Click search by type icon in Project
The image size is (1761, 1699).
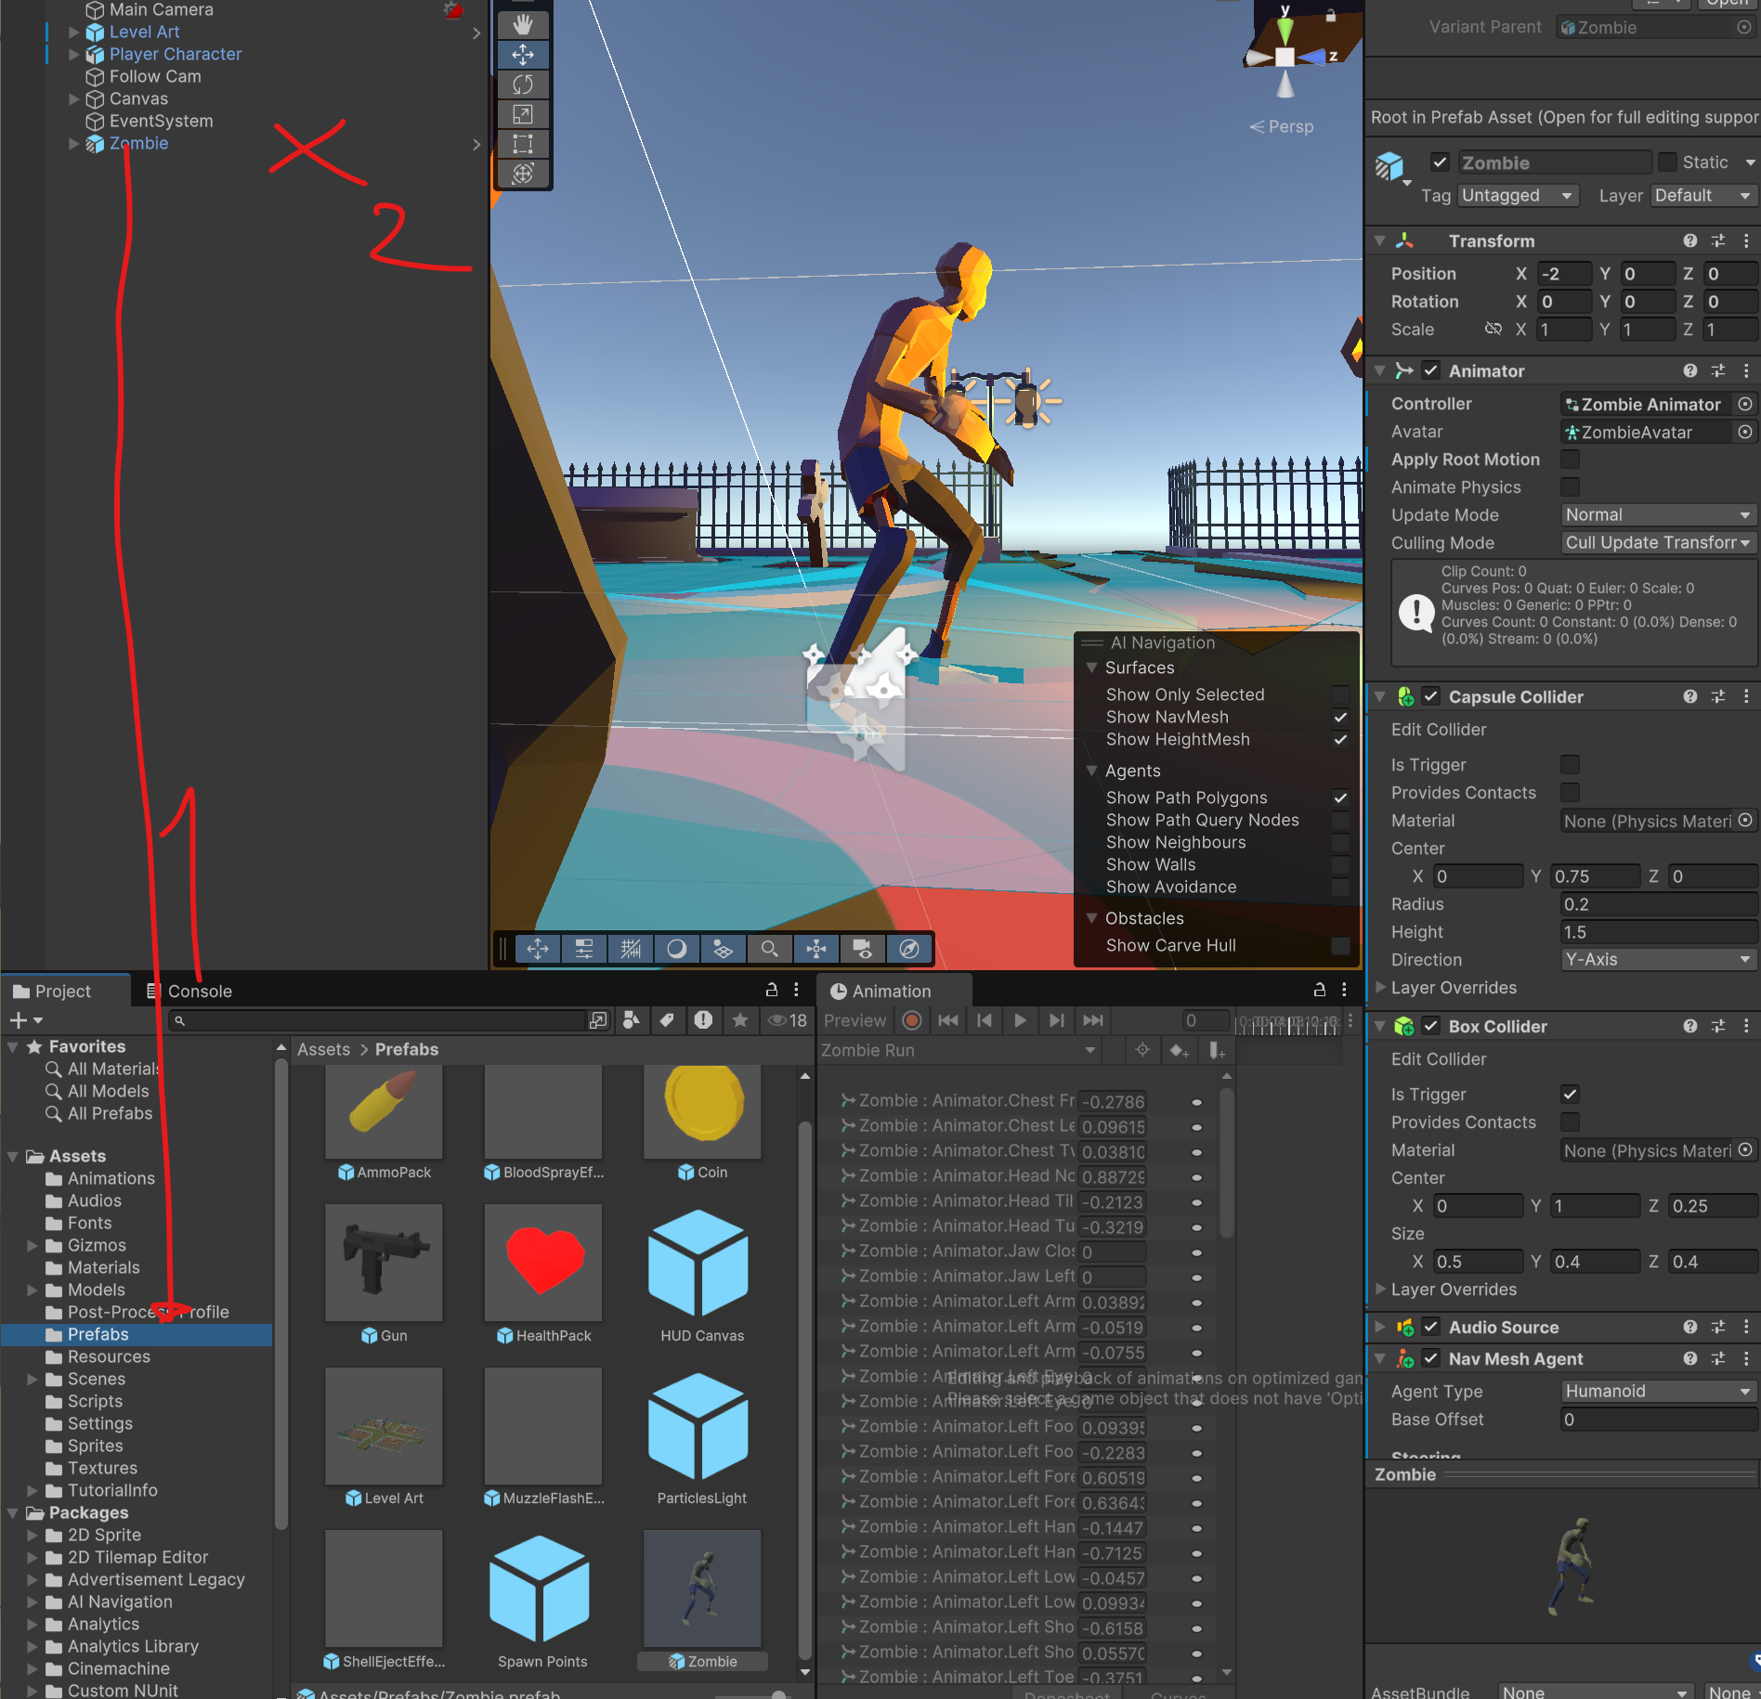[632, 1020]
